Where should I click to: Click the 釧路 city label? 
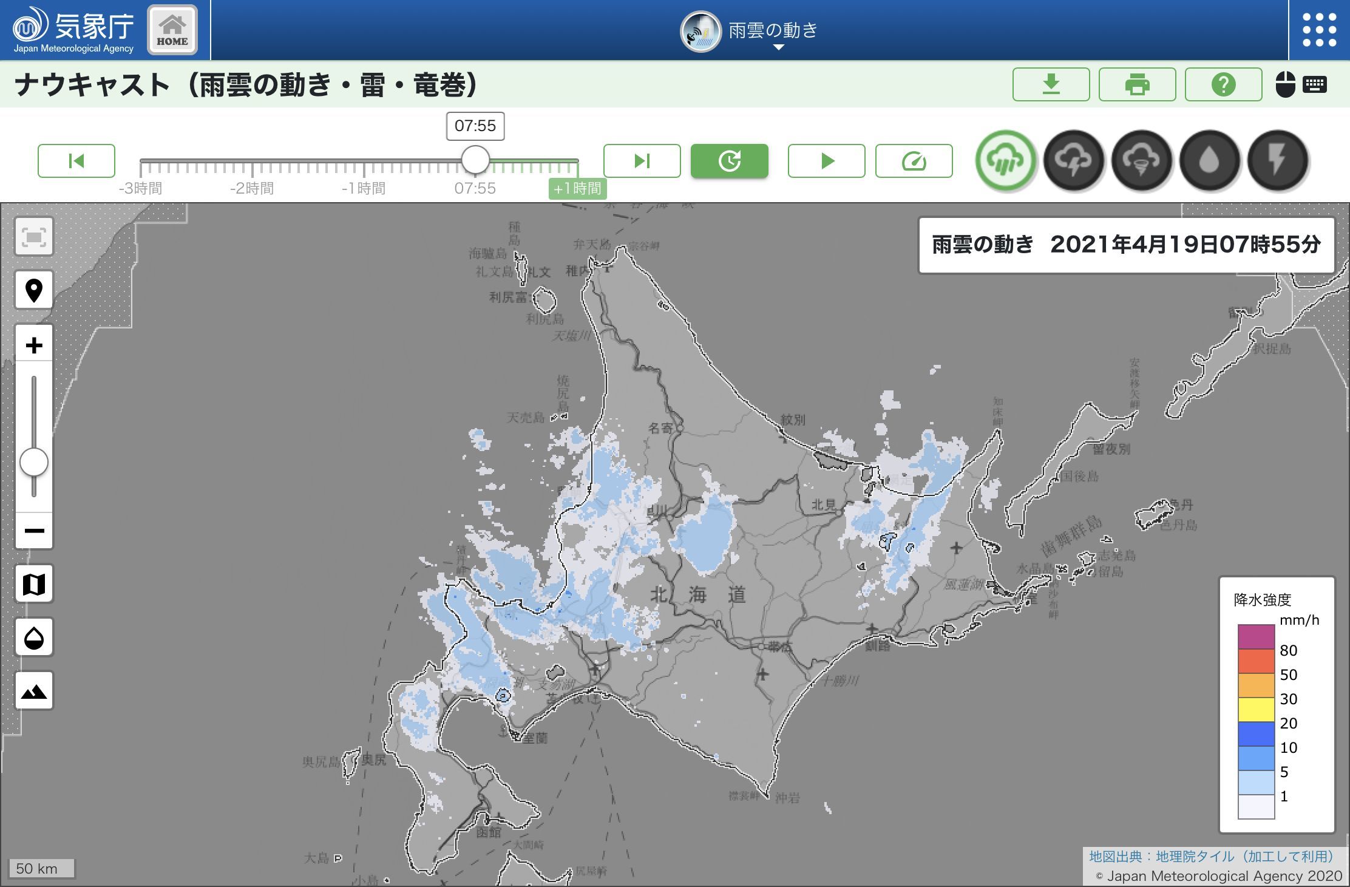pyautogui.click(x=877, y=646)
